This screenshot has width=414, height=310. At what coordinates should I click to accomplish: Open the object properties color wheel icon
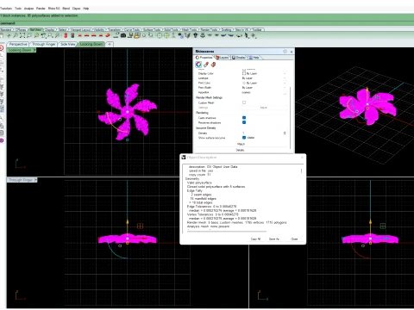(198, 65)
